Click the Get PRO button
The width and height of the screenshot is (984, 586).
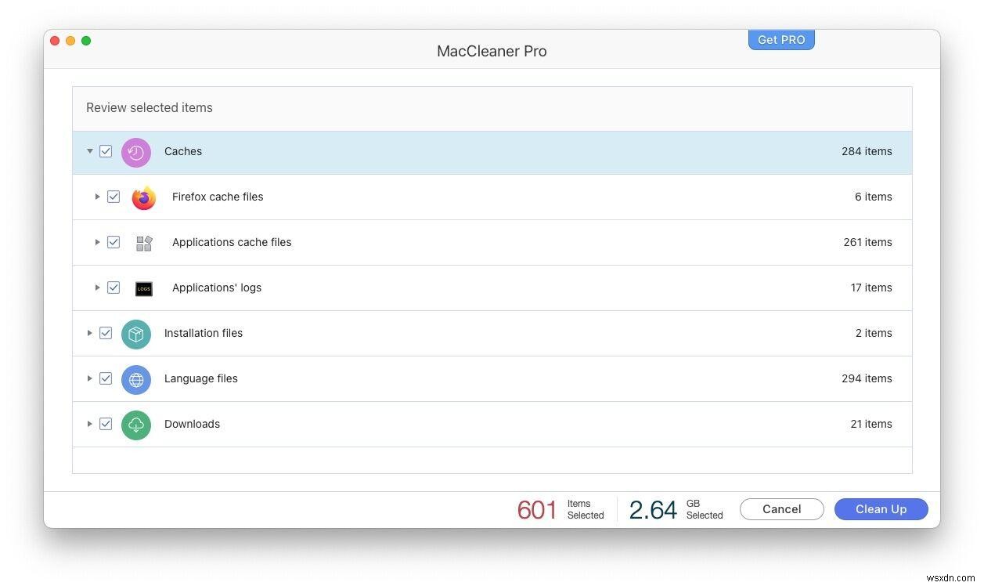[x=781, y=39]
